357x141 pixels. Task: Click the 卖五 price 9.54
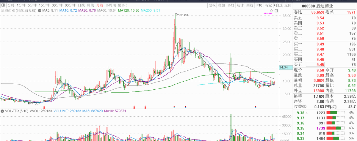point(320,18)
